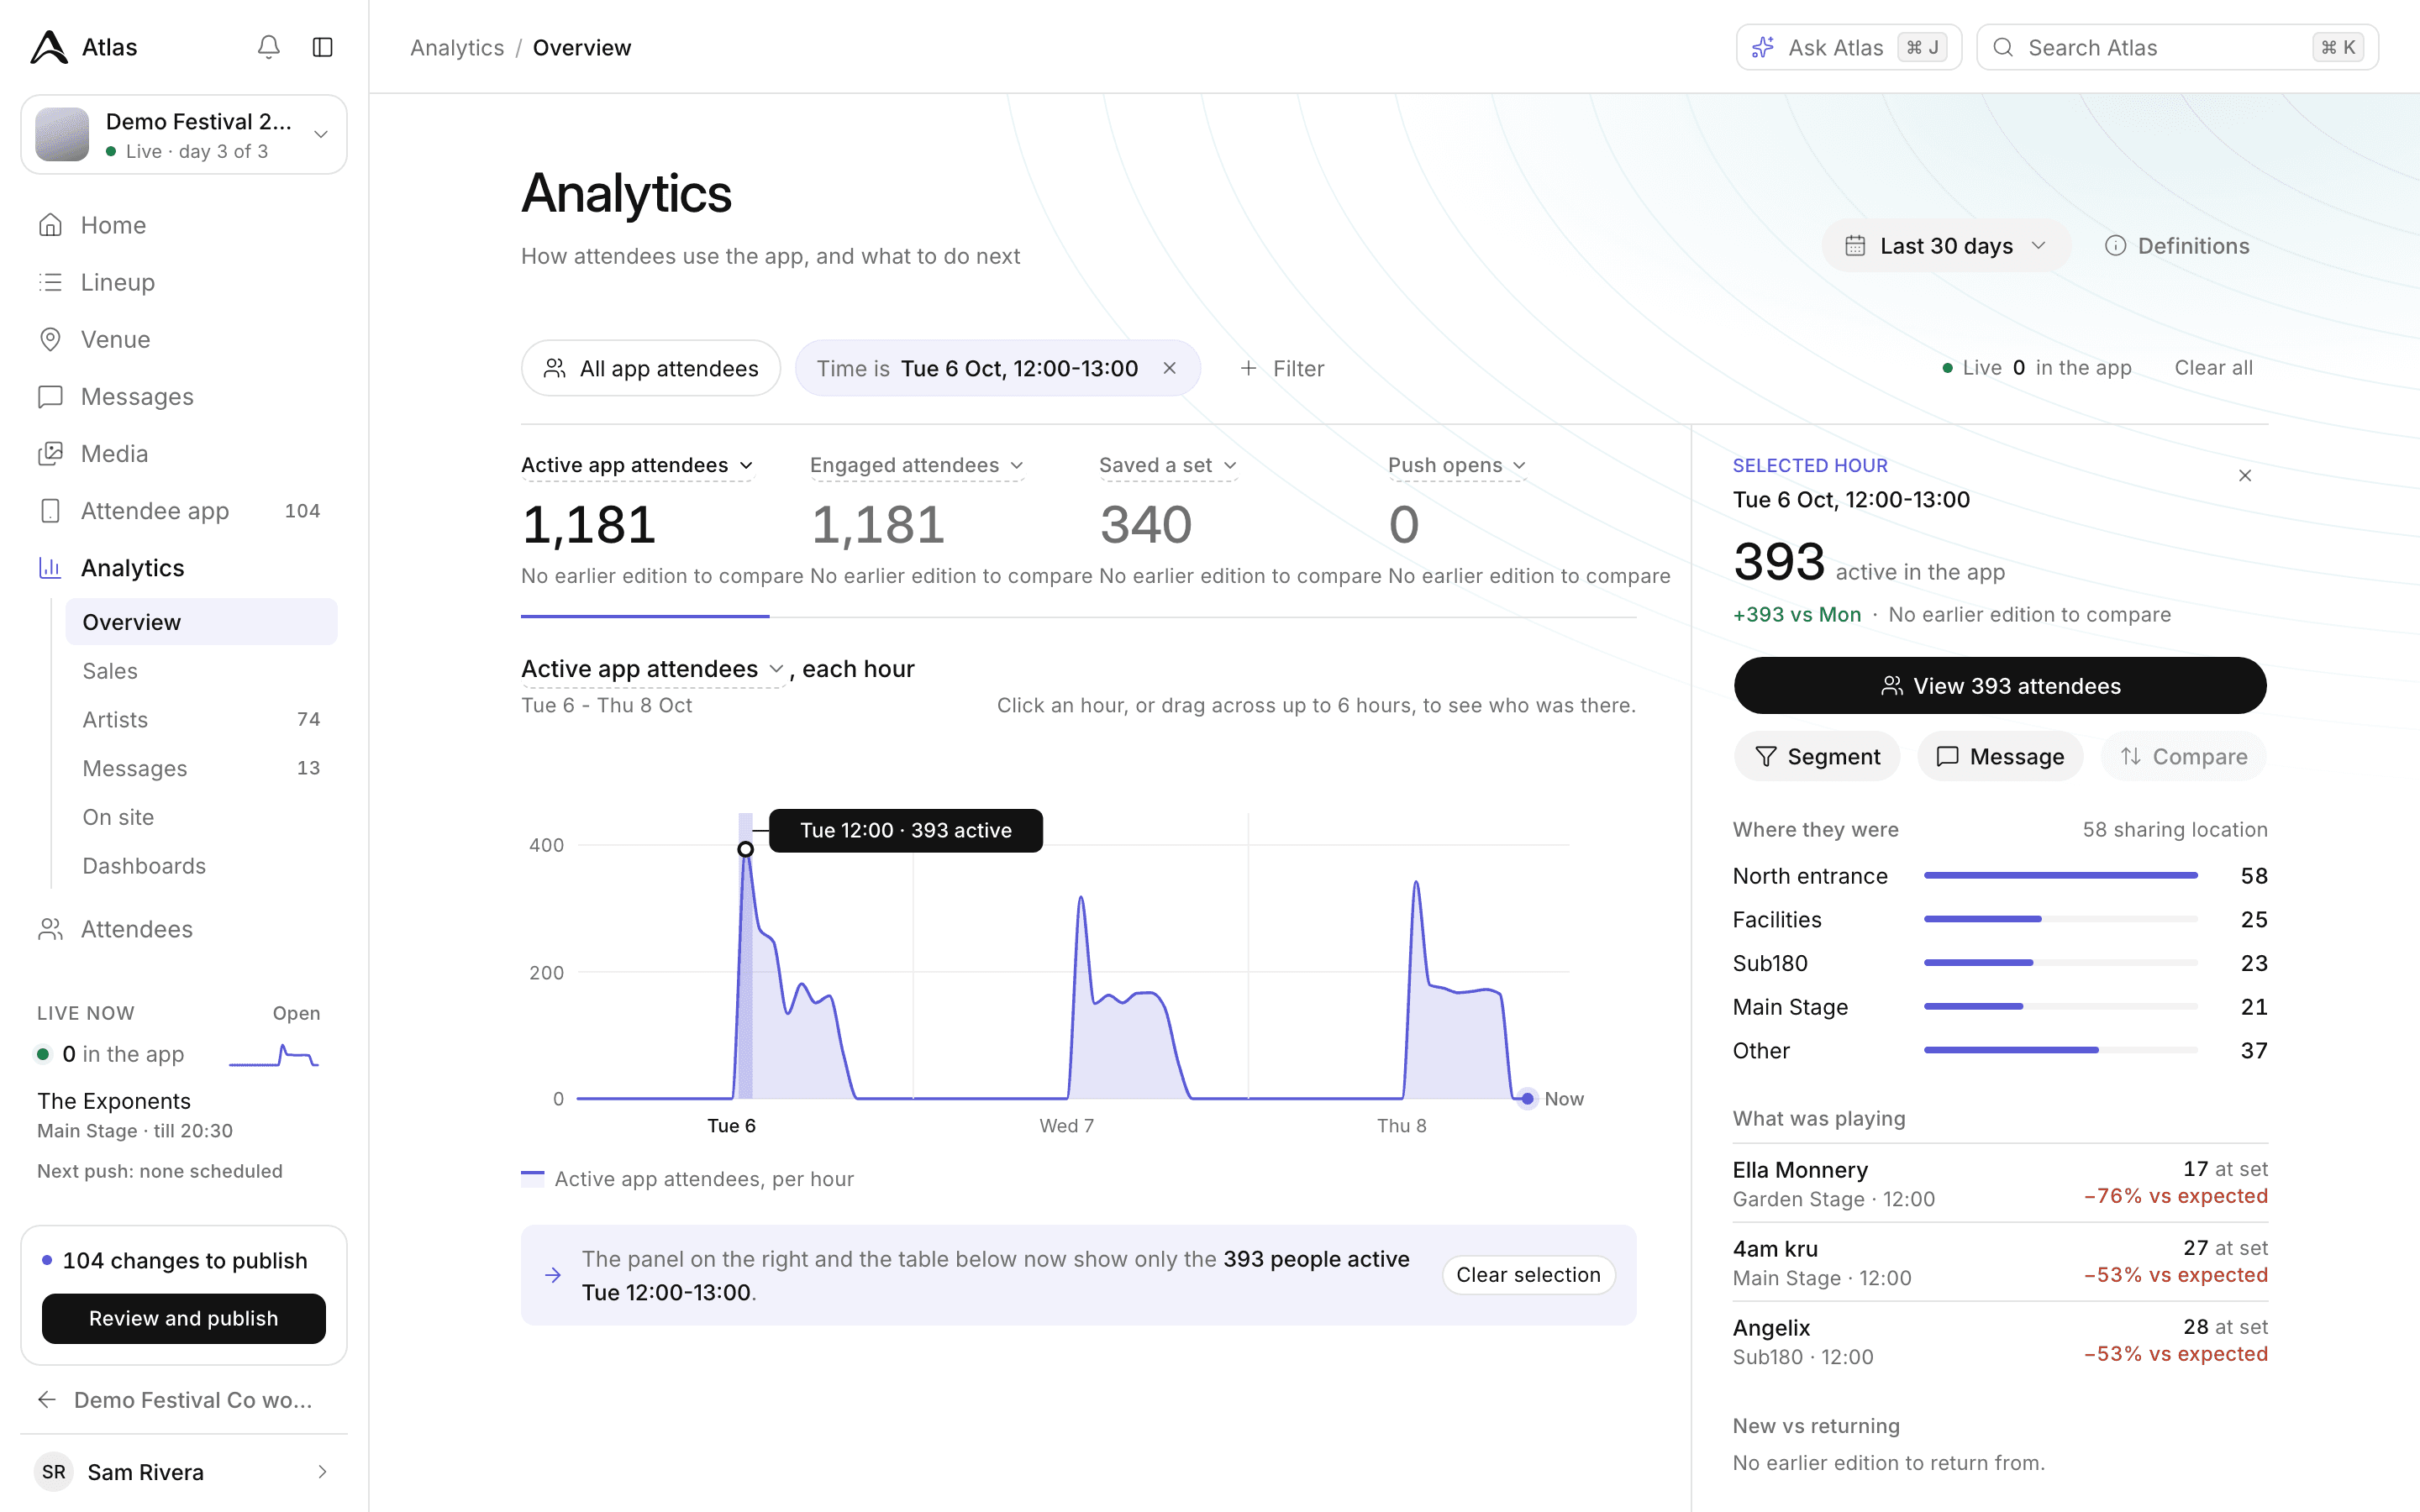2420x1512 pixels.
Task: Open analytics Messages subpage with 13
Action: (x=201, y=768)
